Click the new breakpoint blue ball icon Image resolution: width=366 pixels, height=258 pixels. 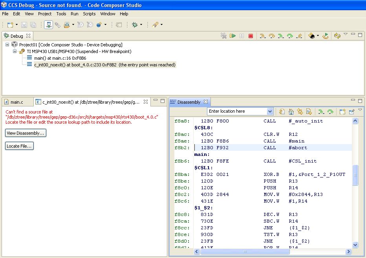click(99, 25)
